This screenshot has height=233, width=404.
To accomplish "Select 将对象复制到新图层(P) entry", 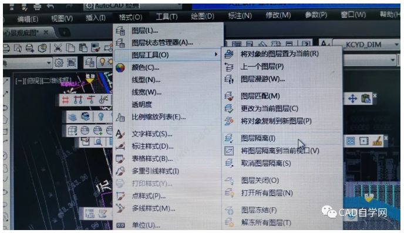I will [282, 121].
